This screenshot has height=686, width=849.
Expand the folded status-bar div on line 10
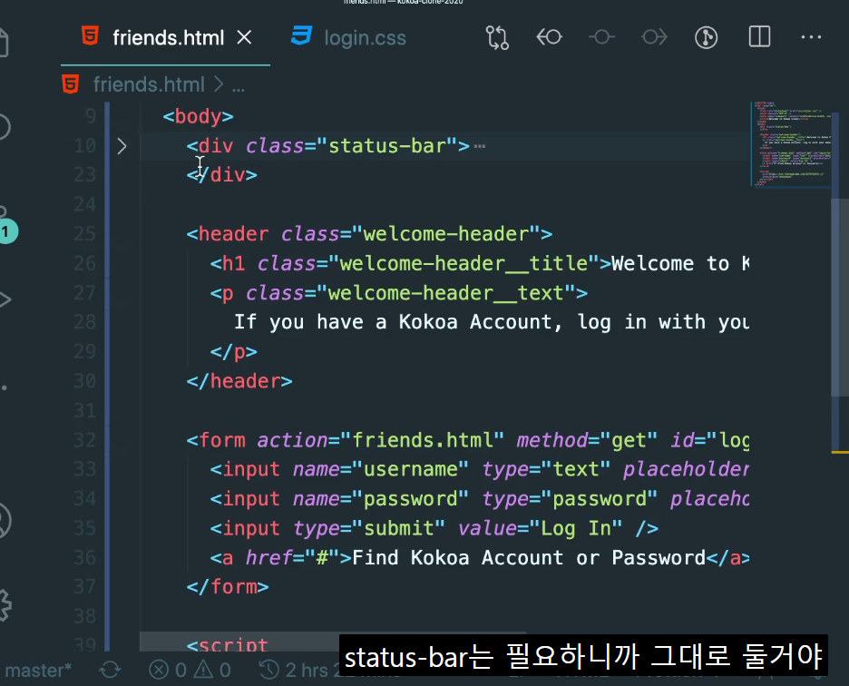pos(122,146)
